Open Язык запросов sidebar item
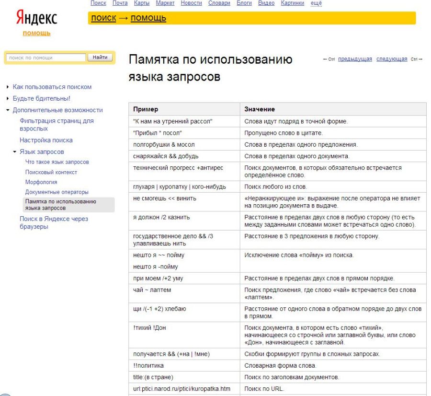This screenshot has width=431, height=396. click(42, 151)
